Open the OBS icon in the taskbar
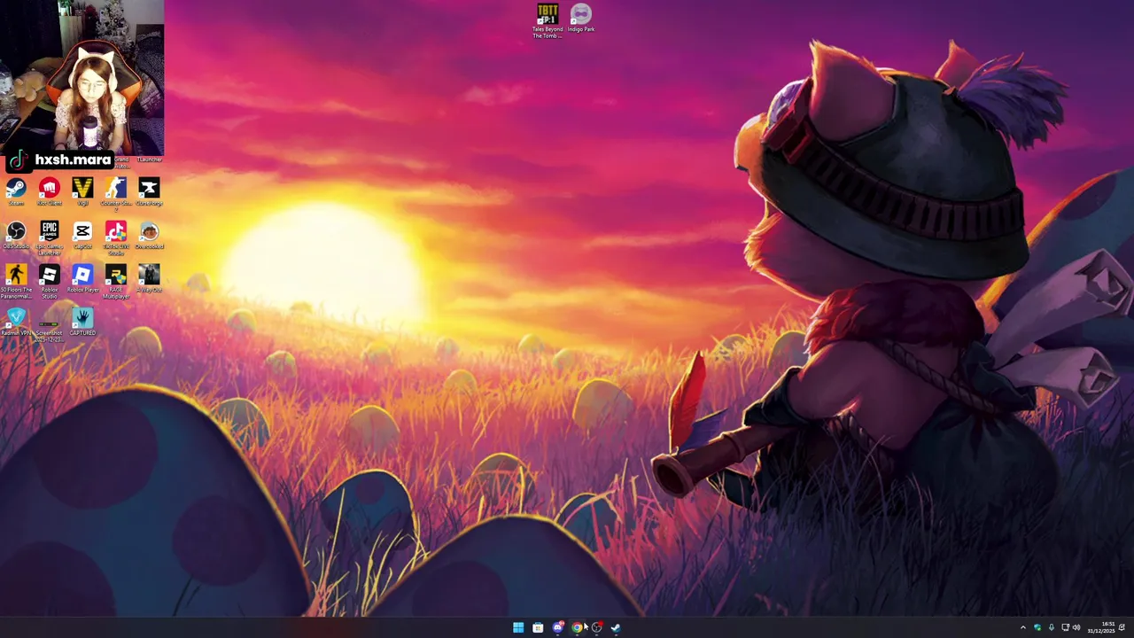Viewport: 1134px width, 638px height. (596, 627)
